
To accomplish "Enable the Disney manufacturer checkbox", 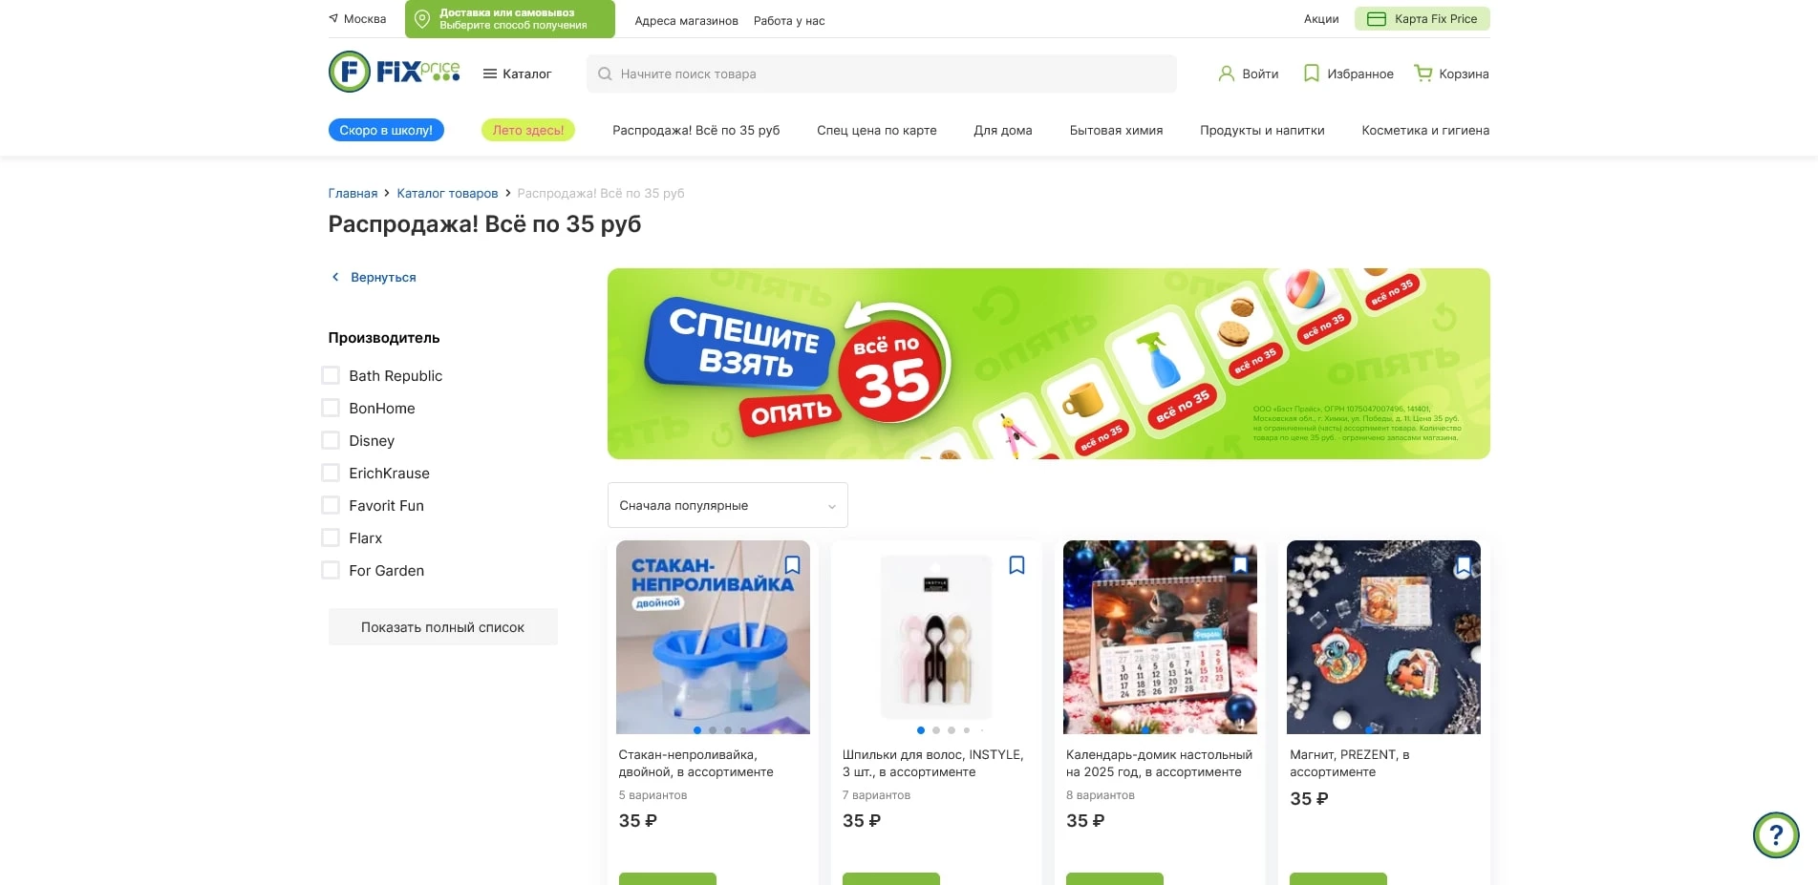I will (331, 440).
